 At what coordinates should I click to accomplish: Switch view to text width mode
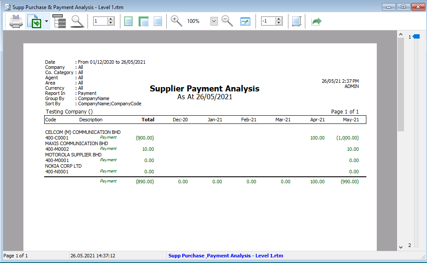point(158,21)
